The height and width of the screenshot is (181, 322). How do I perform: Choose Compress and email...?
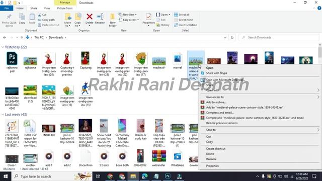[x=220, y=113]
